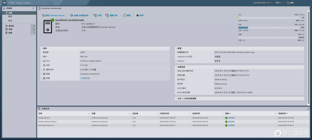Open the Task column dropdown arrow
This screenshot has width=312, height=140.
pyautogui.click(x=89, y=113)
